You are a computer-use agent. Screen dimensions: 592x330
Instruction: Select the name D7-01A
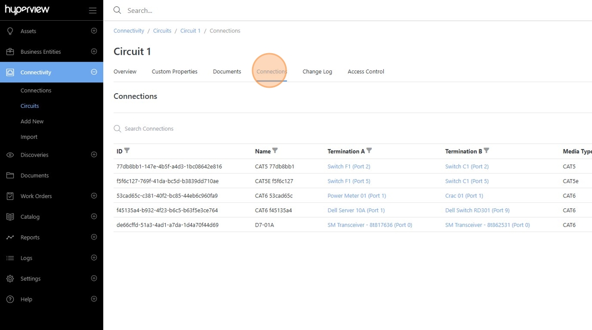(264, 225)
